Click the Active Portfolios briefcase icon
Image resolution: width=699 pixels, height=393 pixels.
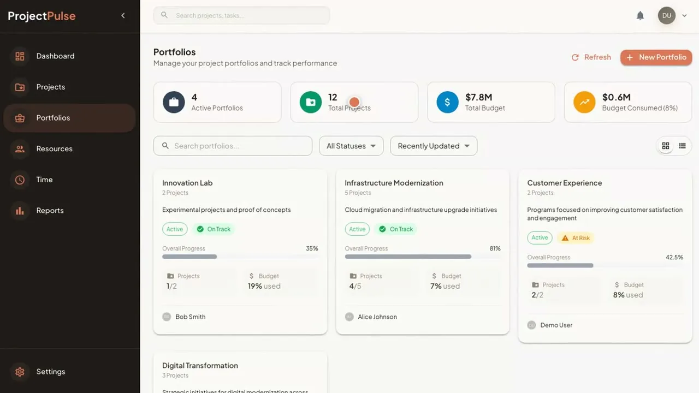174,102
